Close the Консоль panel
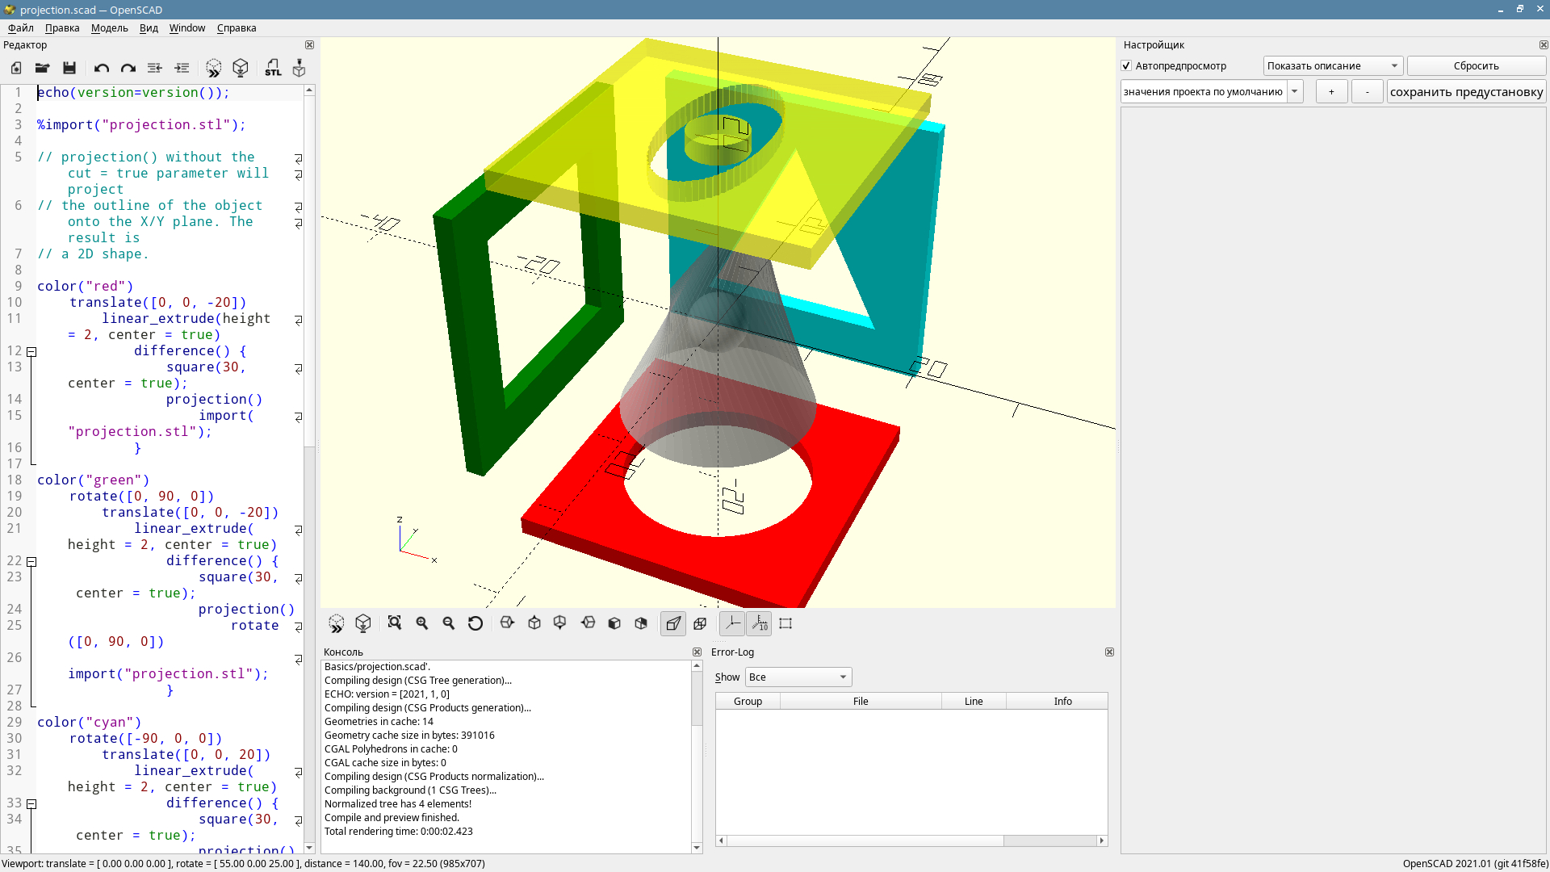The width and height of the screenshot is (1550, 872). point(697,652)
